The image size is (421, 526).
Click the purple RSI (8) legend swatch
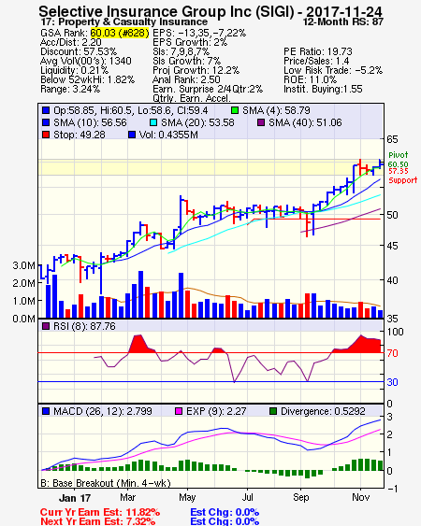tap(46, 326)
